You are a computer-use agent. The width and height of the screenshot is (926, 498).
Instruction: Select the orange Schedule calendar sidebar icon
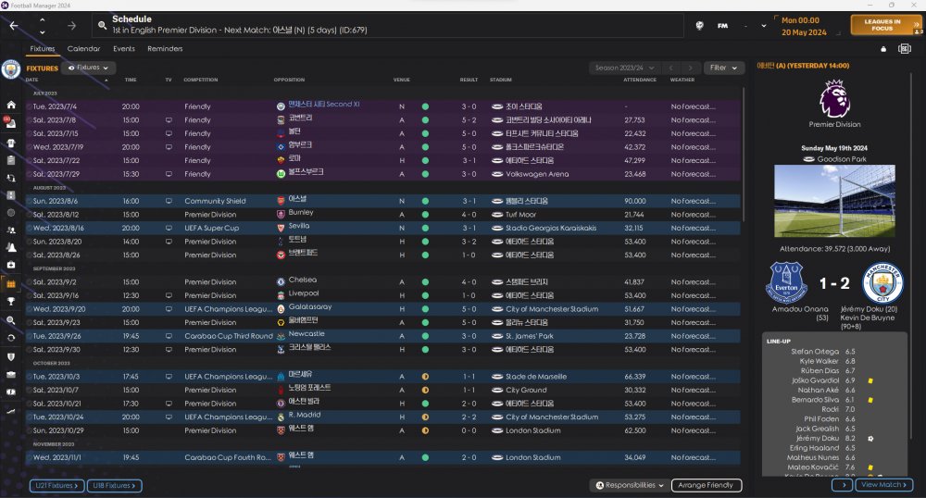(11, 284)
